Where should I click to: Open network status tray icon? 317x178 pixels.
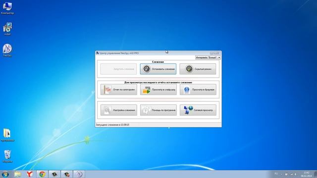292,174
